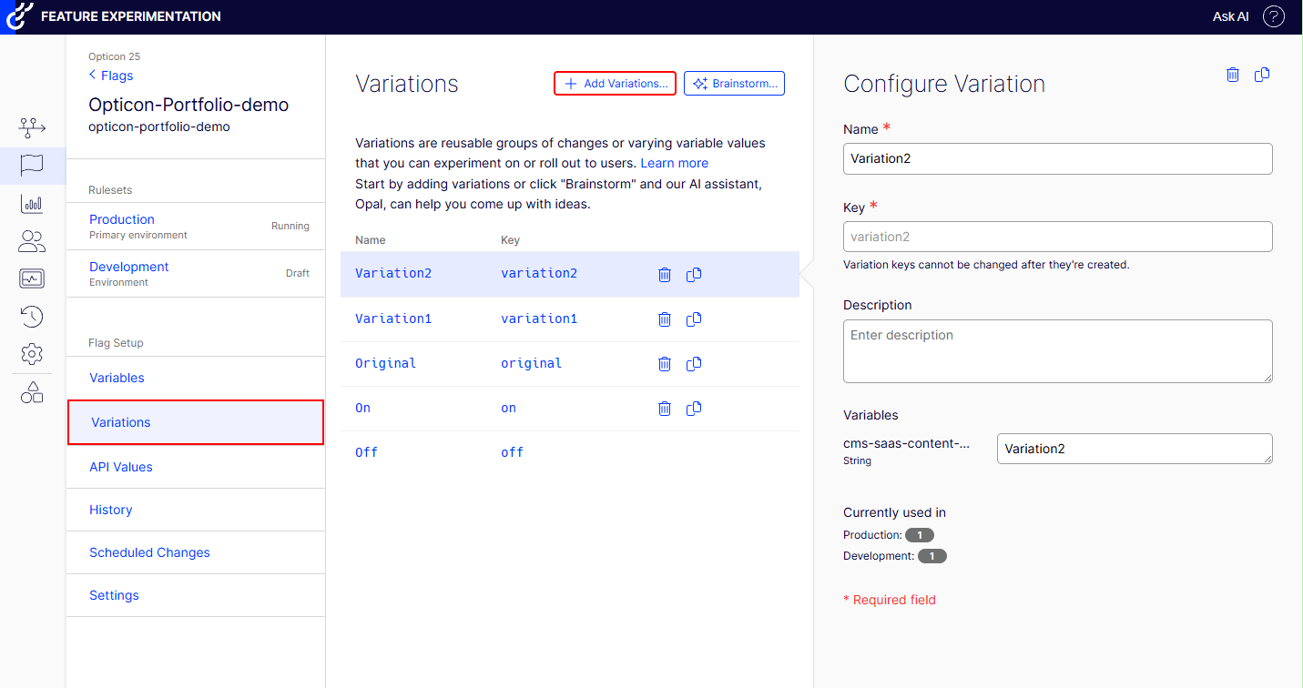Open the Scheduled Changes section
The width and height of the screenshot is (1303, 688).
point(149,552)
